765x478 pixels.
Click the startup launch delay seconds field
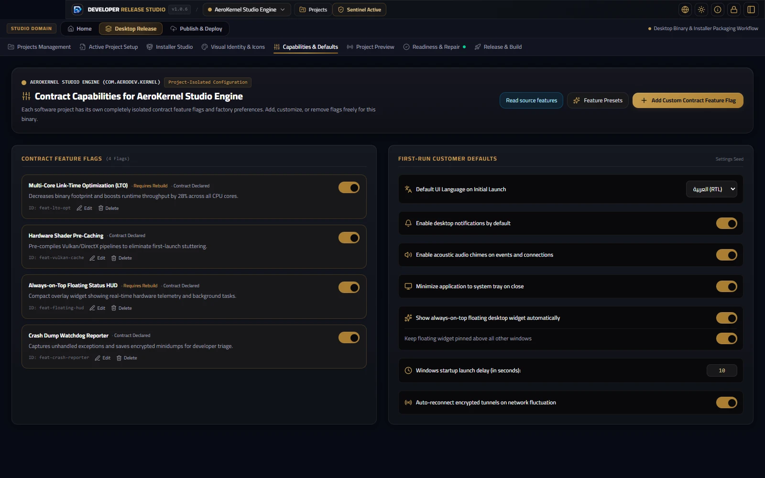(x=722, y=370)
